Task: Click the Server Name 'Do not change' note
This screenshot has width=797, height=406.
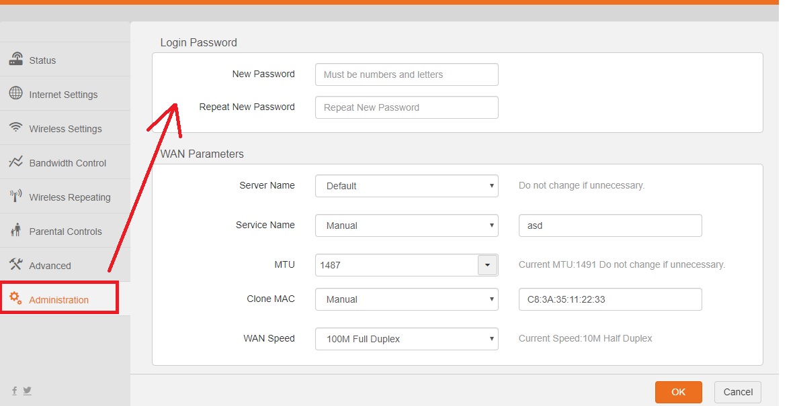Action: point(581,185)
